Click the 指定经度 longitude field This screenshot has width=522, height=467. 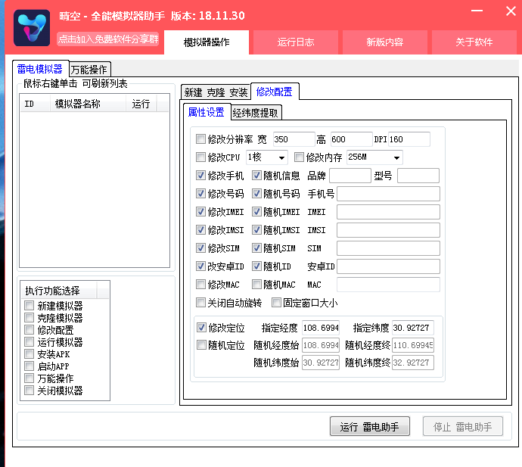pos(321,328)
